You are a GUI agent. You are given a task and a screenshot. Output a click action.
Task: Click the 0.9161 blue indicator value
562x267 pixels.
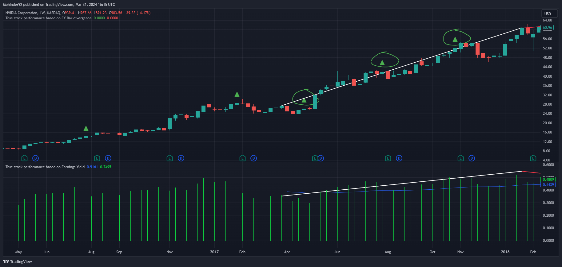92,167
